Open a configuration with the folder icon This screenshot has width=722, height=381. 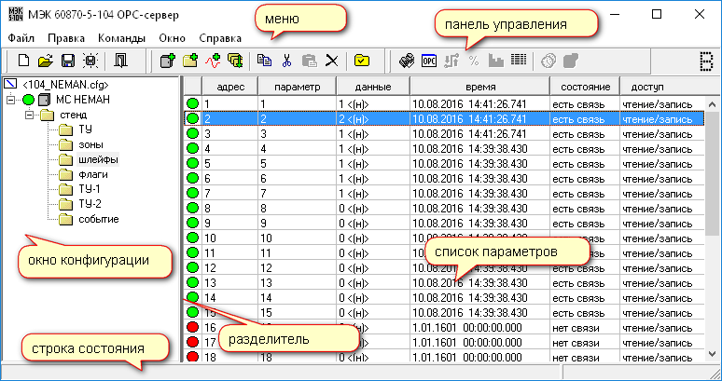coord(45,61)
